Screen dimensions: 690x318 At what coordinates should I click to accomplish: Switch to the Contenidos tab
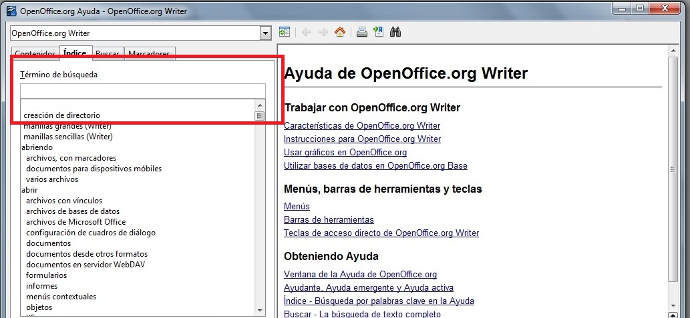coord(35,54)
